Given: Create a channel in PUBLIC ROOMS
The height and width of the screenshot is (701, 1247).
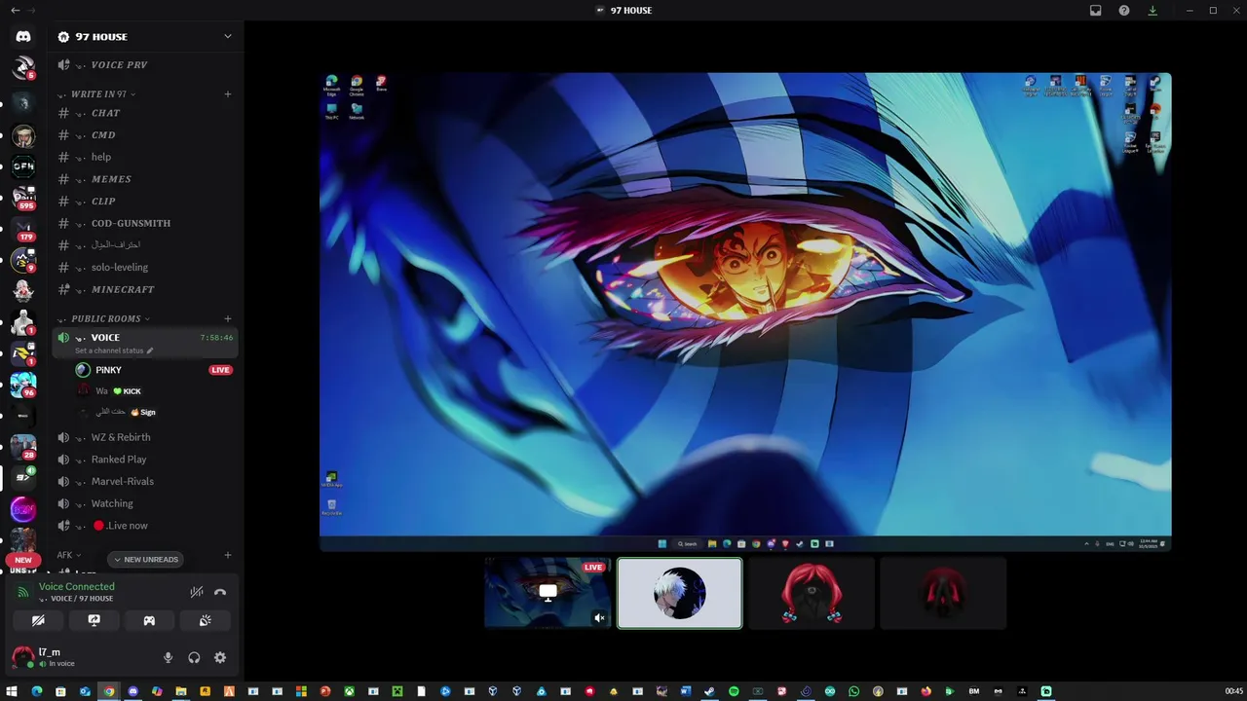Looking at the screenshot, I should pyautogui.click(x=228, y=318).
